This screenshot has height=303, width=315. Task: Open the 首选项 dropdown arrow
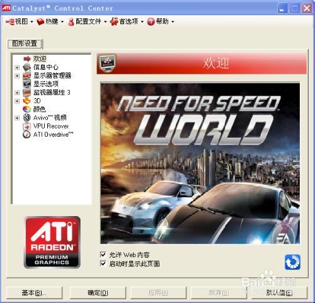click(142, 21)
